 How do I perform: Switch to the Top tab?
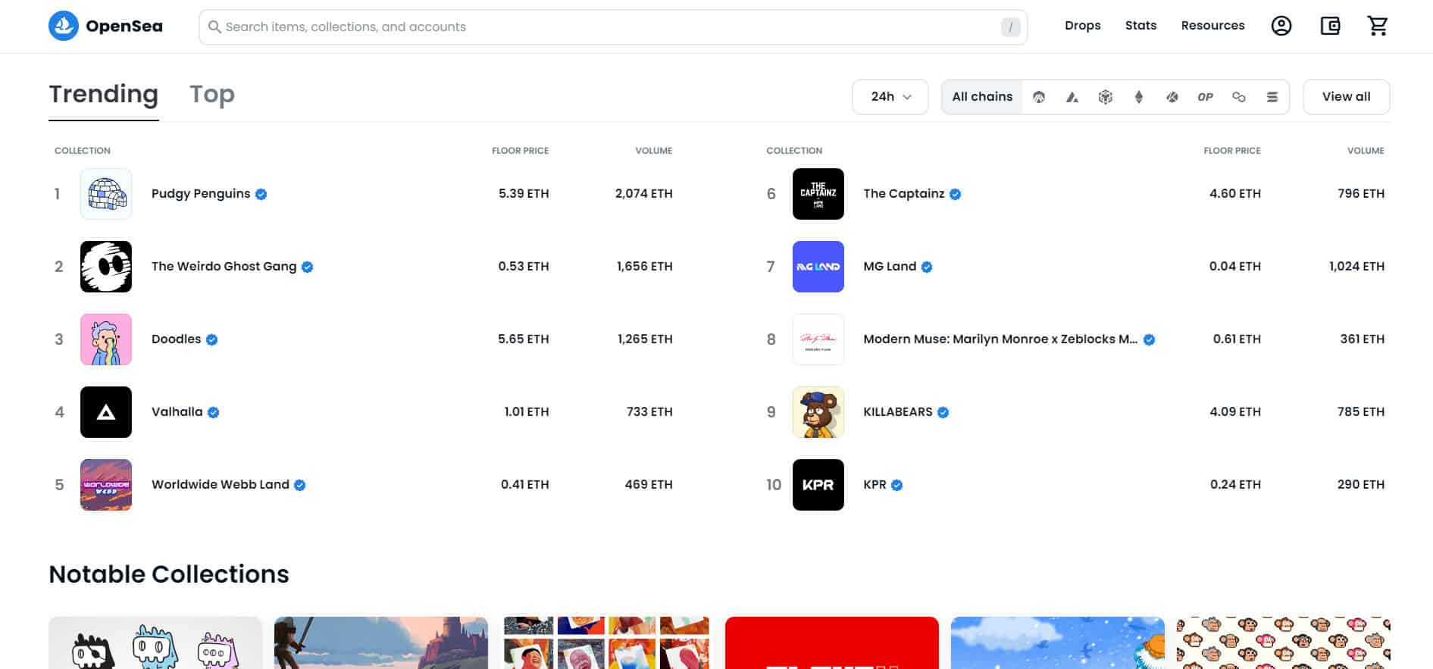point(212,95)
